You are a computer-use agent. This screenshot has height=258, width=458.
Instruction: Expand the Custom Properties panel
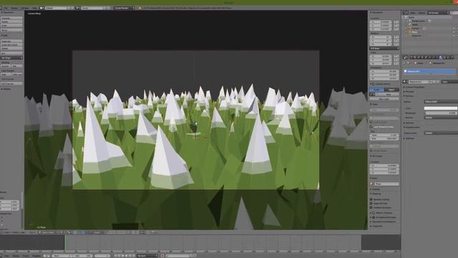pyautogui.click(x=414, y=87)
